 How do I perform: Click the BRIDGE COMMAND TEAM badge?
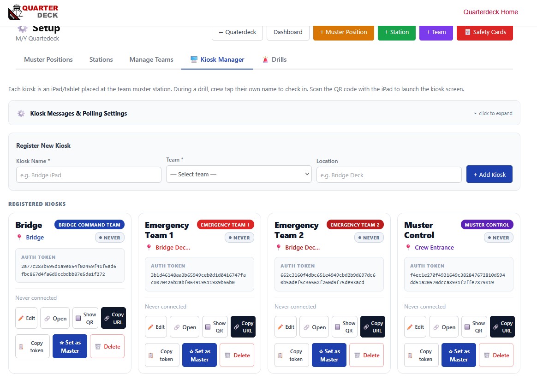coord(89,225)
